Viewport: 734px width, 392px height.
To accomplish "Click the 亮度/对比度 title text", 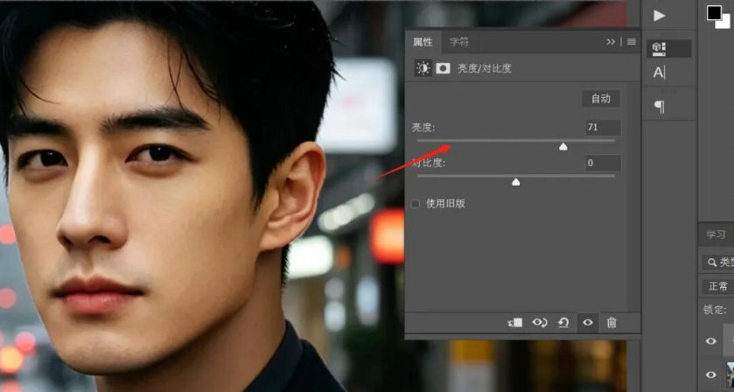I will (x=485, y=69).
